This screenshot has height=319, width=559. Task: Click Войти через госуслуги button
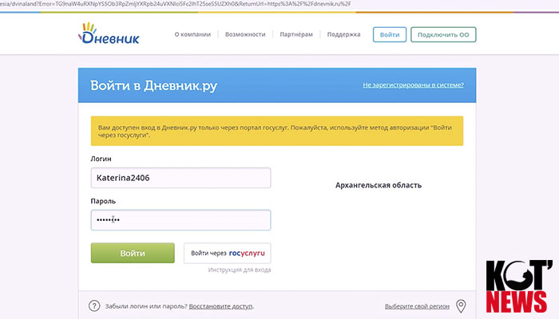(228, 253)
